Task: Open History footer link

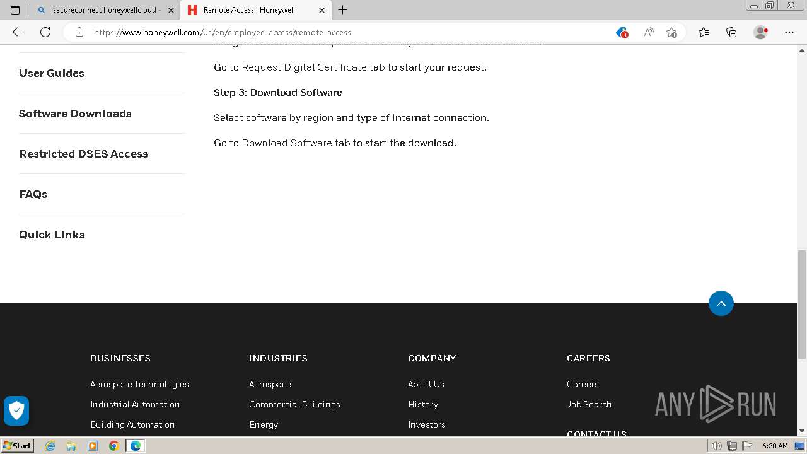Action: (x=423, y=404)
